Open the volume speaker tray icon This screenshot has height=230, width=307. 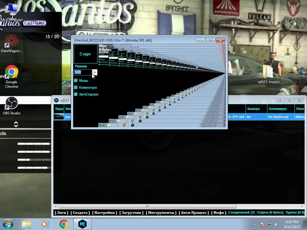(x=276, y=224)
